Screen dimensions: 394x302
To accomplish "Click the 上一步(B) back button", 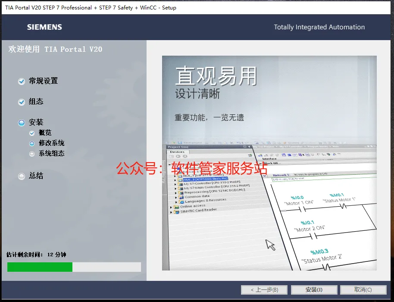I will point(264,289).
